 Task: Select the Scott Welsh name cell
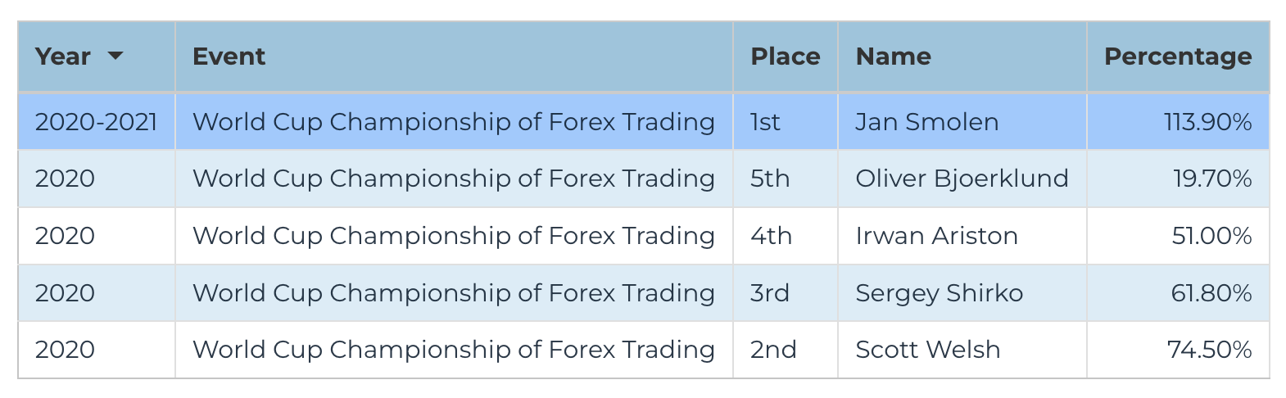click(x=962, y=350)
